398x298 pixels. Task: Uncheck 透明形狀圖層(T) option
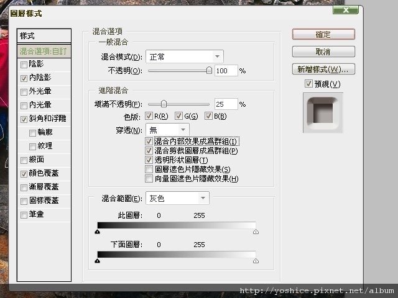click(149, 160)
